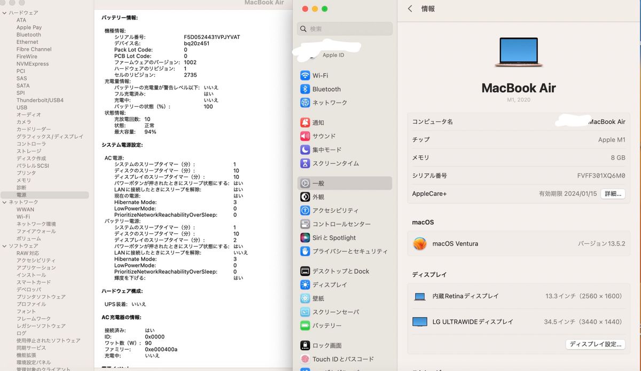Select 診断 in hardware list
The height and width of the screenshot is (371, 641).
point(21,188)
